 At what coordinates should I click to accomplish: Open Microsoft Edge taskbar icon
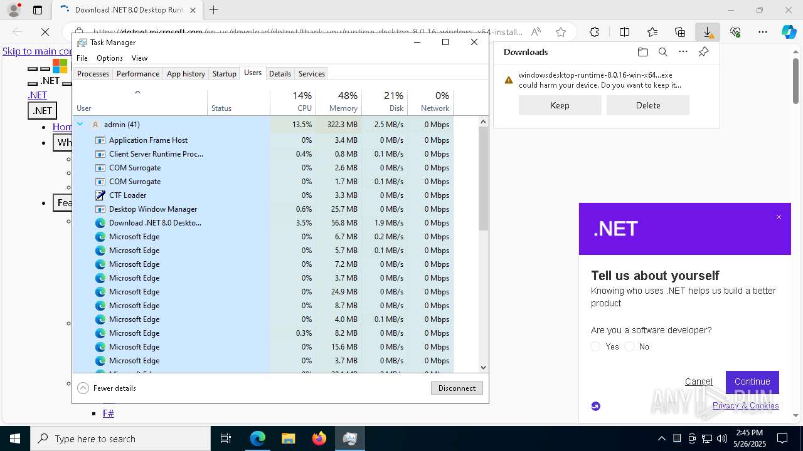pyautogui.click(x=258, y=438)
